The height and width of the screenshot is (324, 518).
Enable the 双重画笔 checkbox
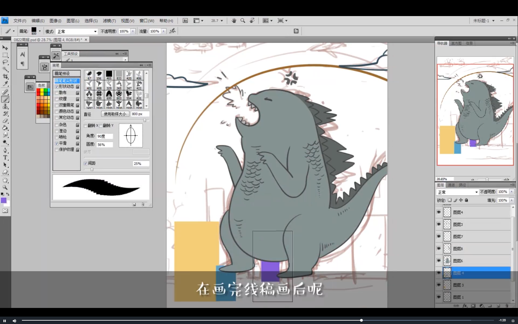click(56, 105)
